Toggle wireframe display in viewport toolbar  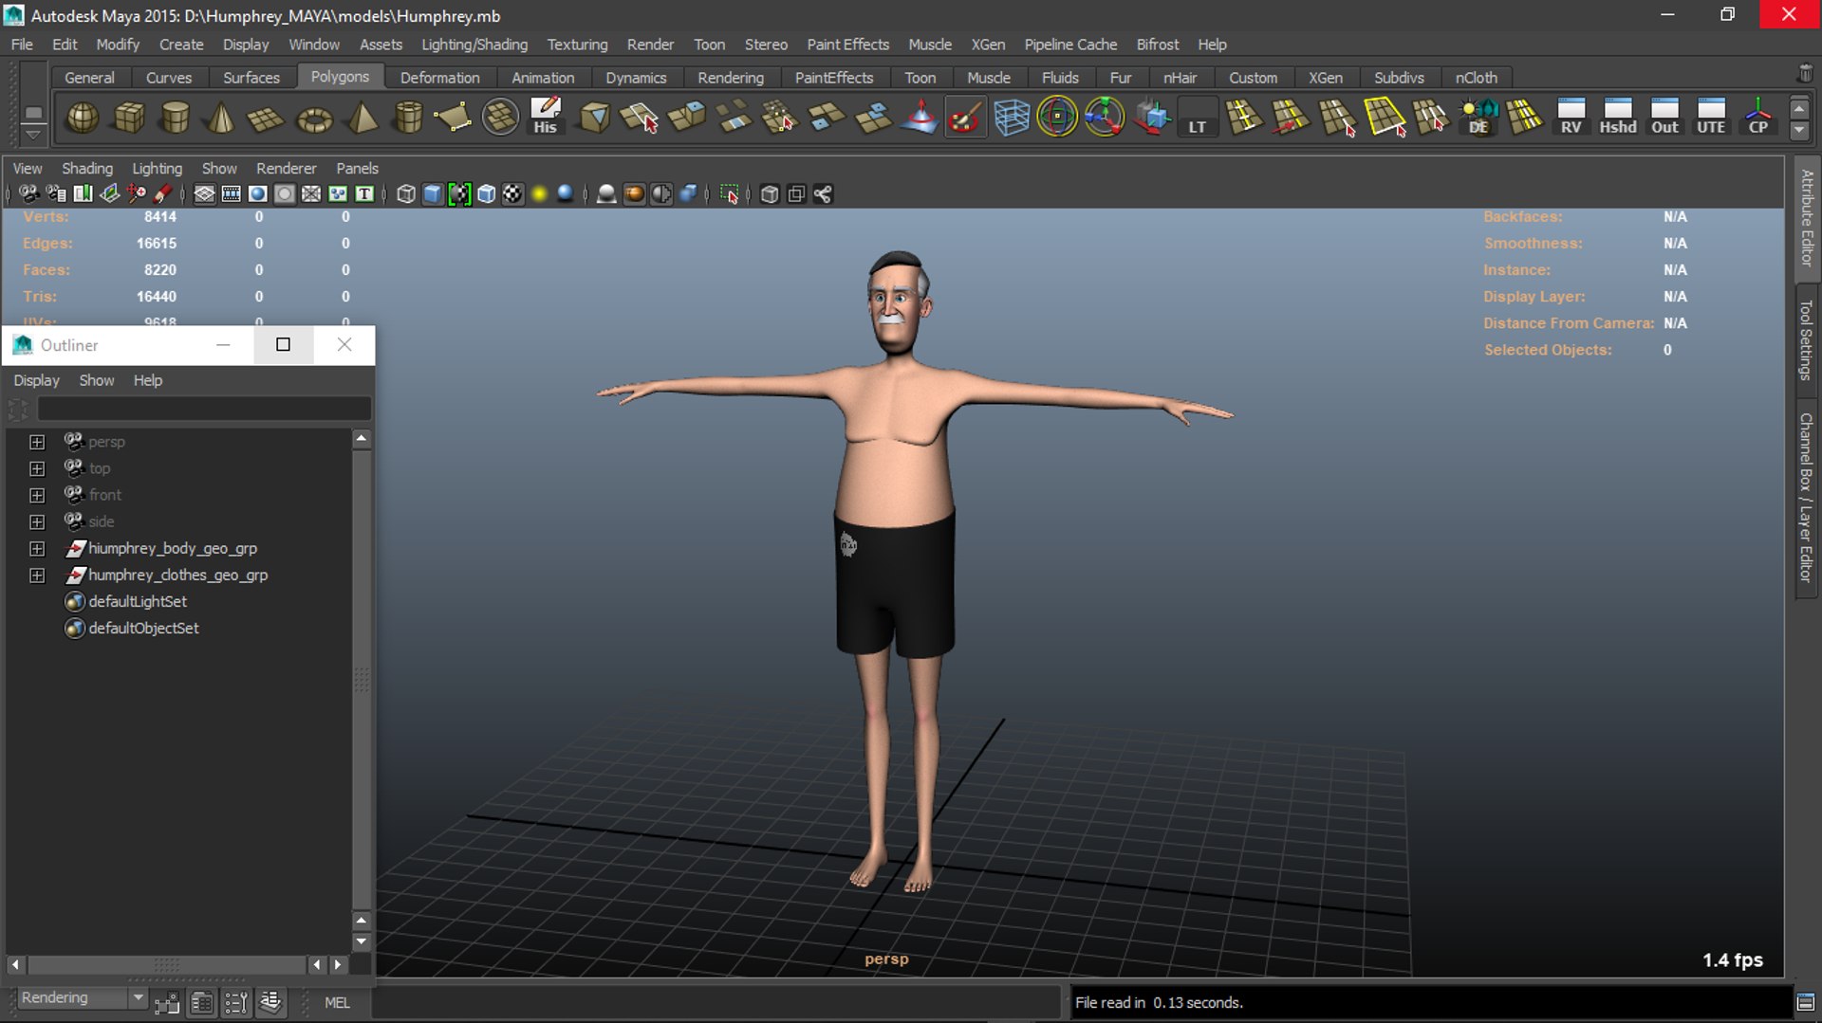click(406, 194)
